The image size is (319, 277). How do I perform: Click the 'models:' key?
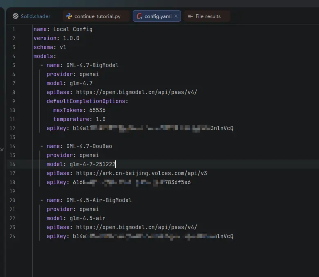pos(45,56)
